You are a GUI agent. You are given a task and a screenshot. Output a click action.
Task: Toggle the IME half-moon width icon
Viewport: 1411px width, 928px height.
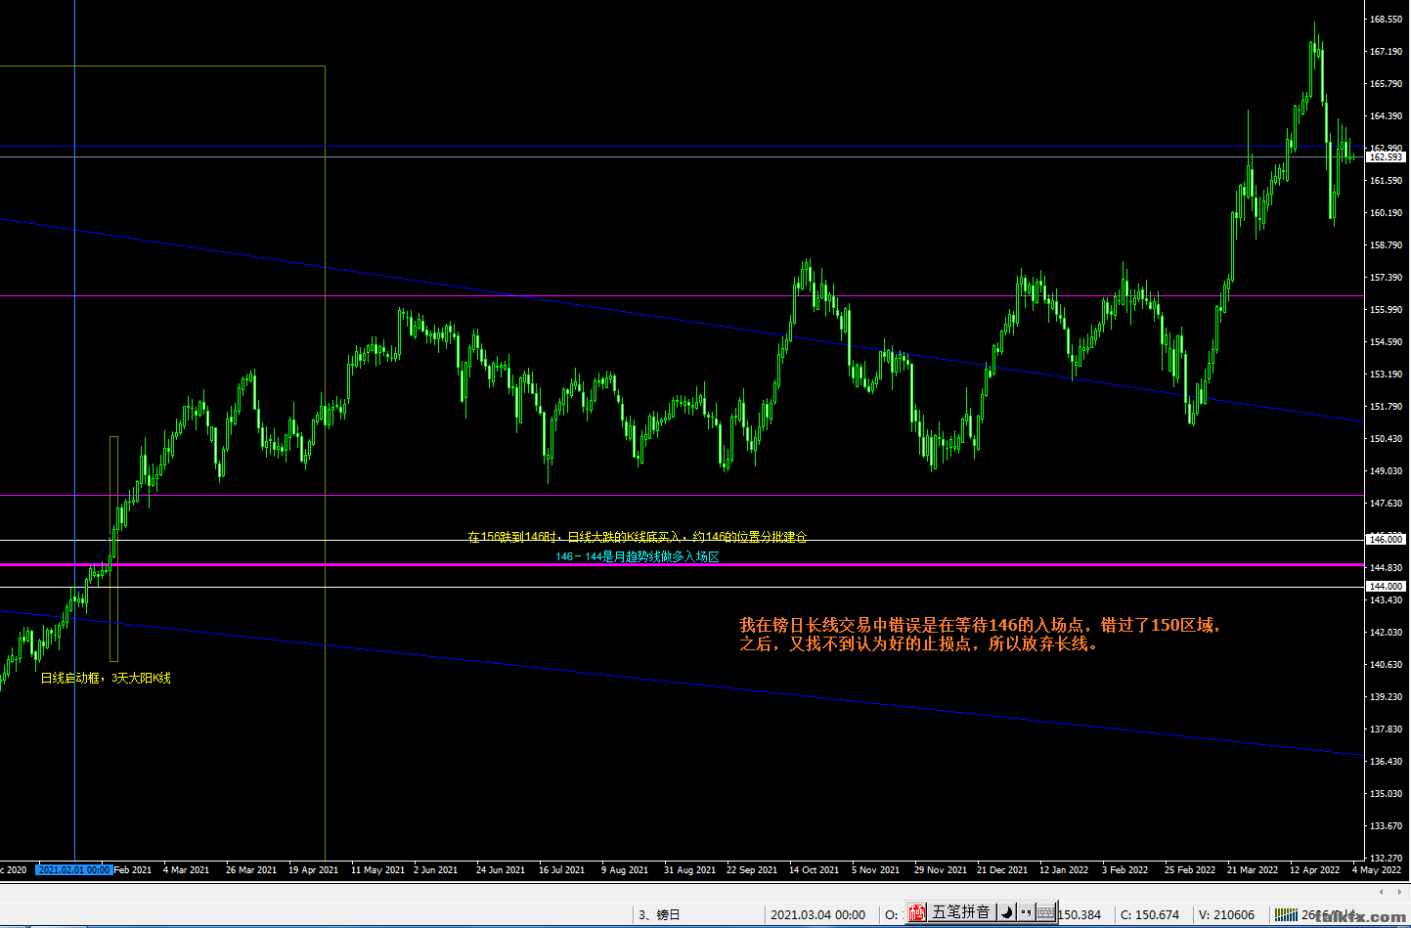coord(1007,912)
